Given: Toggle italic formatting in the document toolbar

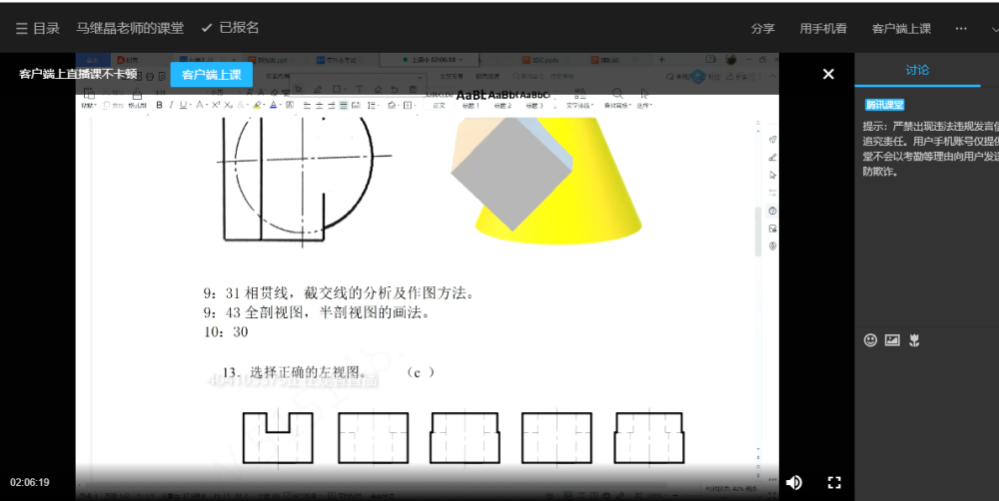Looking at the screenshot, I should 171,105.
